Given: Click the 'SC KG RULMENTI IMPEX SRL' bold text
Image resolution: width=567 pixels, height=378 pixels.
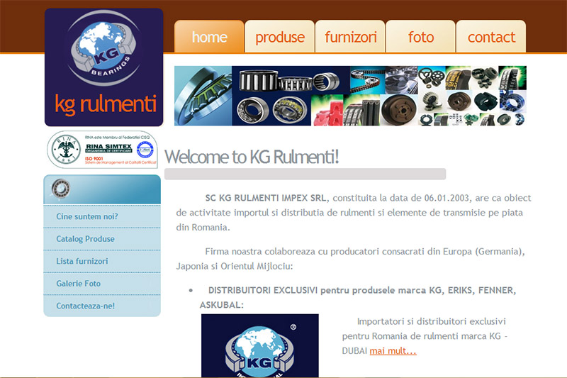Looking at the screenshot, I should click(266, 198).
